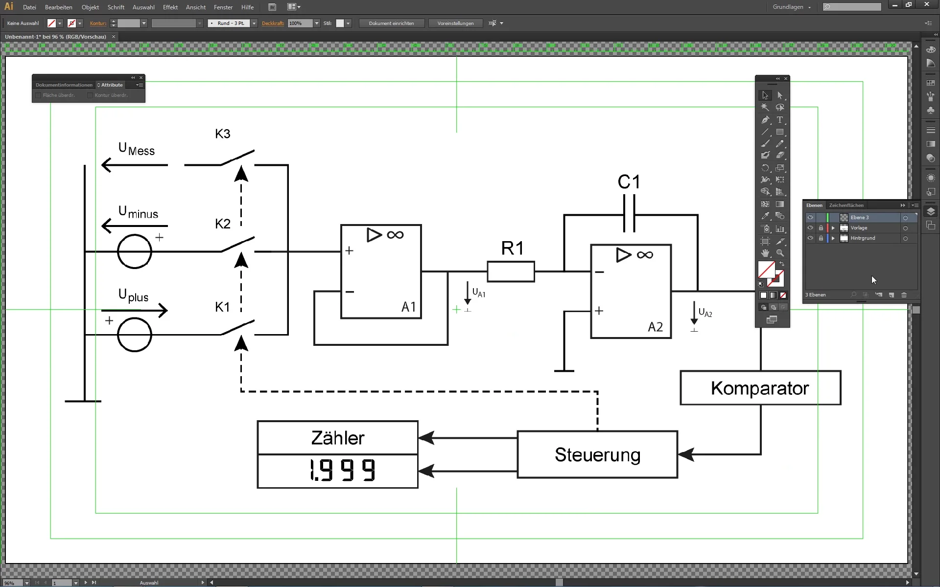Activate the Hand tool
The width and height of the screenshot is (940, 587).
point(765,253)
